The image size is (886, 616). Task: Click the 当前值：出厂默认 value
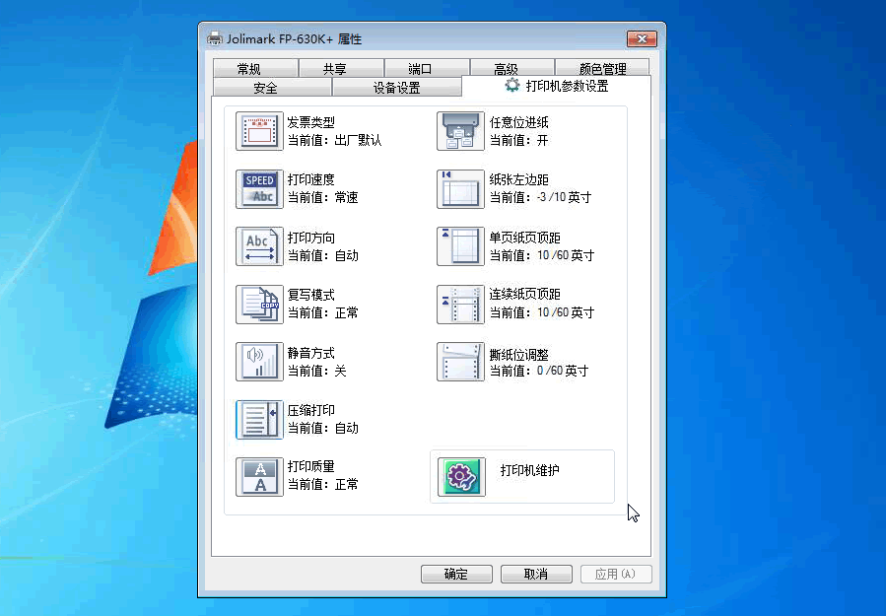point(334,140)
